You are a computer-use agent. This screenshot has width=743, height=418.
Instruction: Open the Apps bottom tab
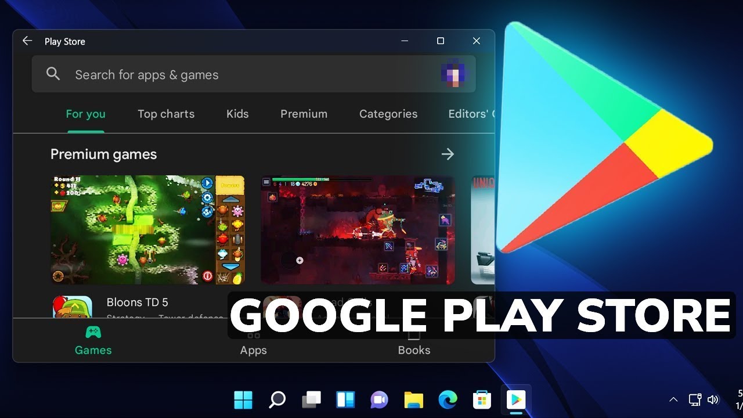[254, 344]
